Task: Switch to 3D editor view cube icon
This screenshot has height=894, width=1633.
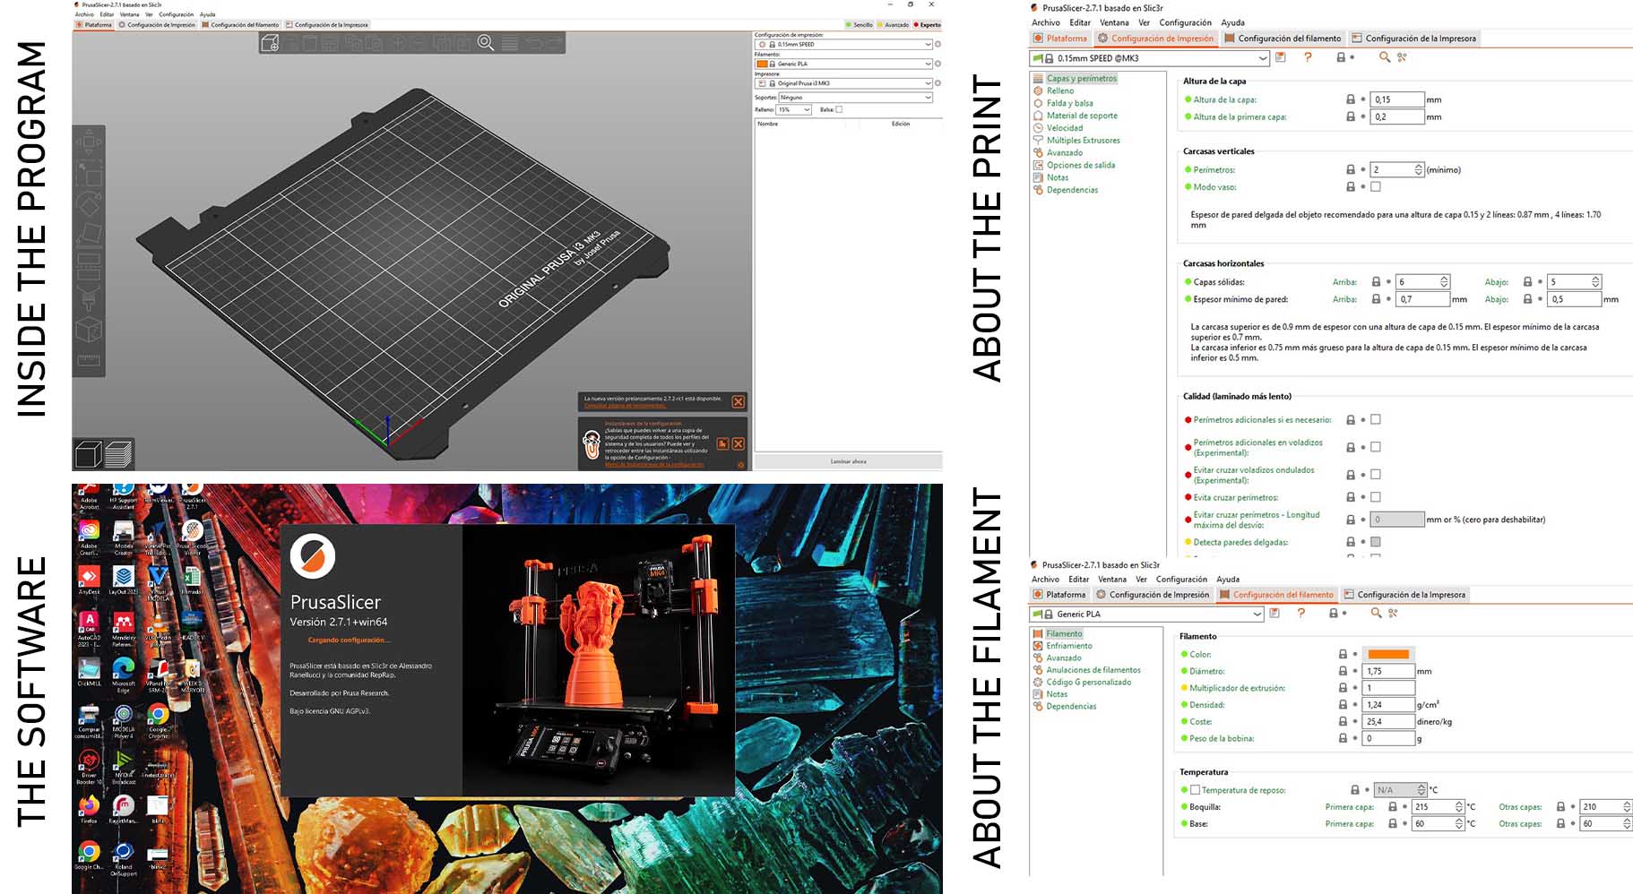Action: coord(88,455)
